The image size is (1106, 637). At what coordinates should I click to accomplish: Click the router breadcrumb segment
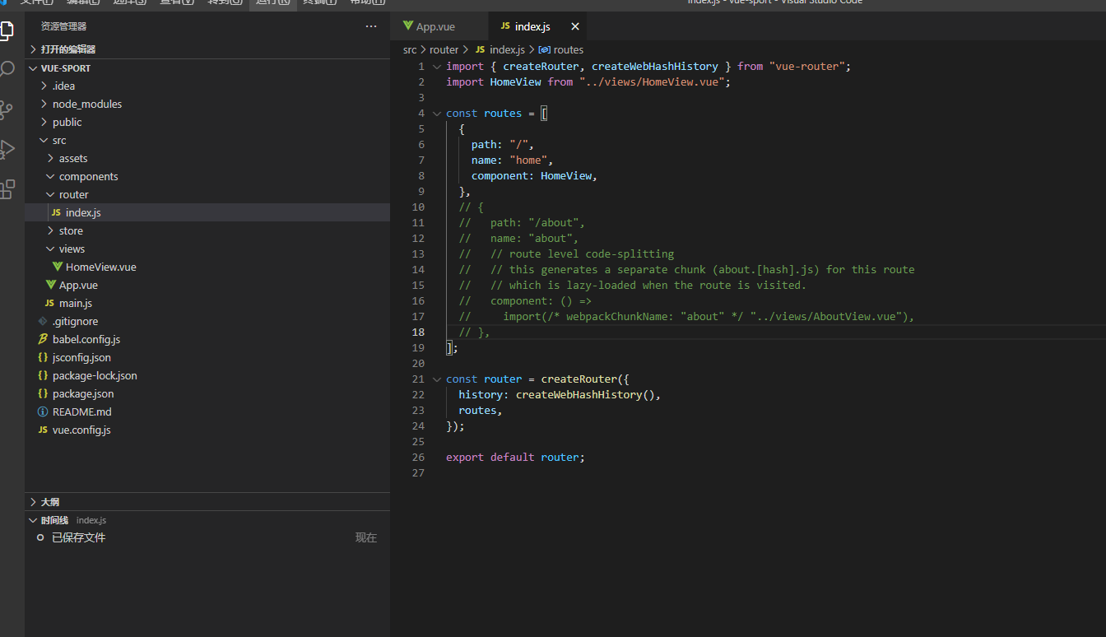click(x=444, y=50)
